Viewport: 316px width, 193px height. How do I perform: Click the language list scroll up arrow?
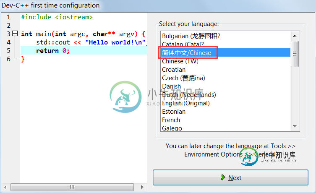point(295,36)
